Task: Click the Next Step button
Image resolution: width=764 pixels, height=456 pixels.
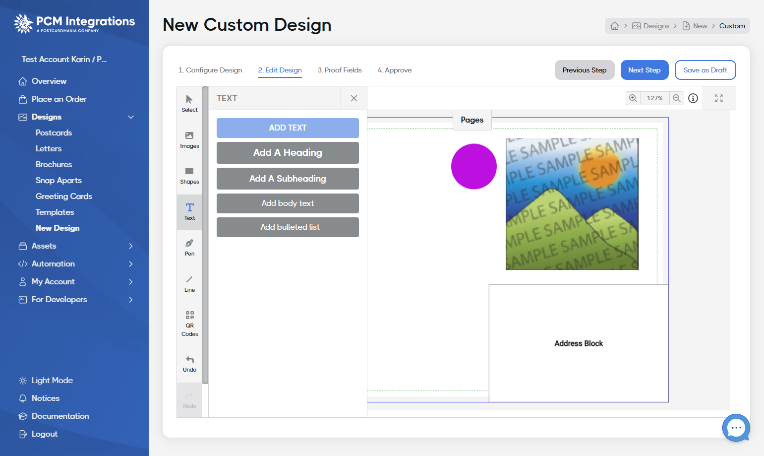Action: click(x=645, y=70)
